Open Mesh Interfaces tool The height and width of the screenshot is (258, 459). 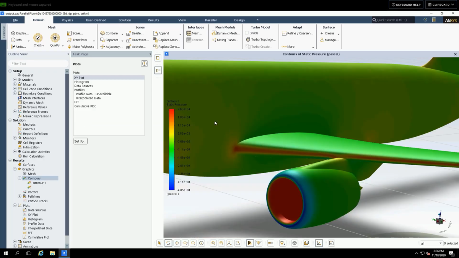click(194, 33)
